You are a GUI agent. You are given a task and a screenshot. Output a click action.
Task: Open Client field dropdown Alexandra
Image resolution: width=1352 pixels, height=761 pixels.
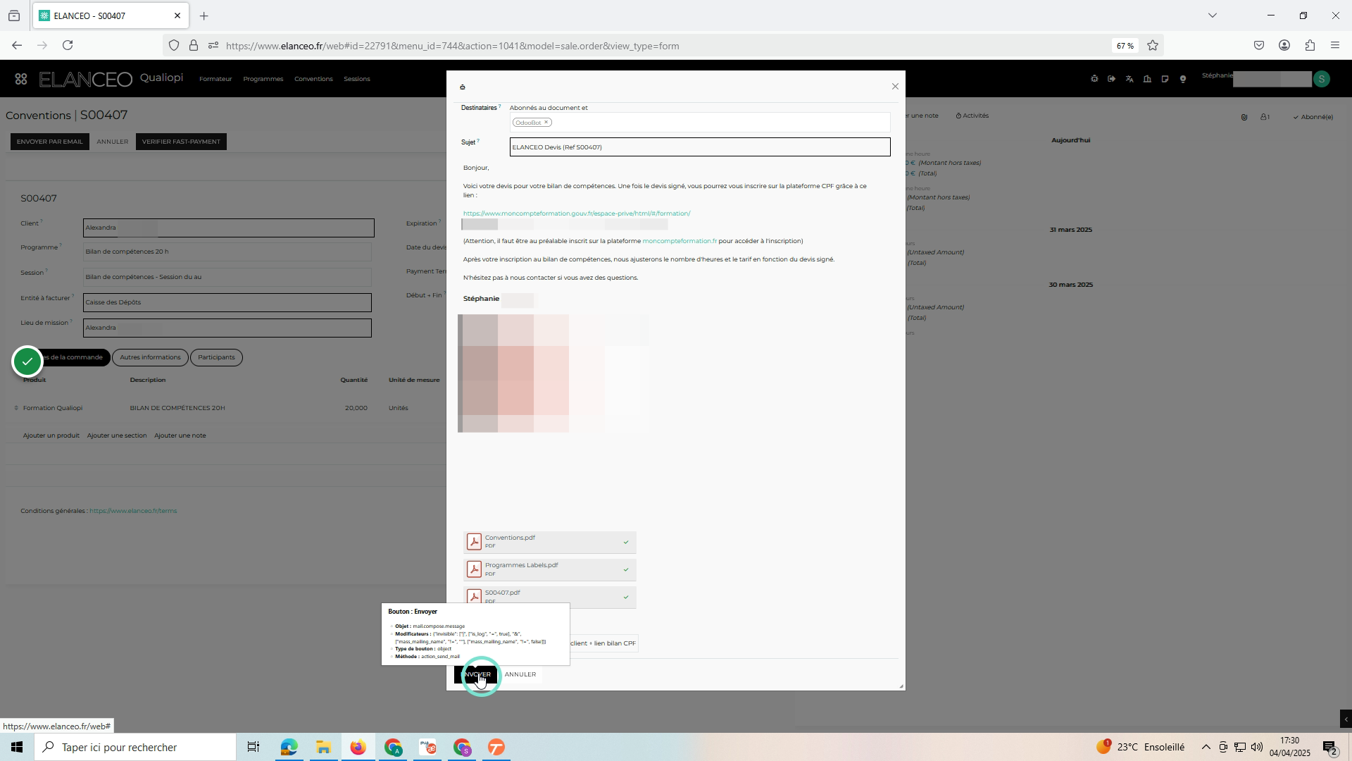(228, 228)
